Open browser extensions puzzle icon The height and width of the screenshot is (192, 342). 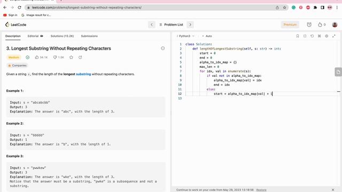315,7
